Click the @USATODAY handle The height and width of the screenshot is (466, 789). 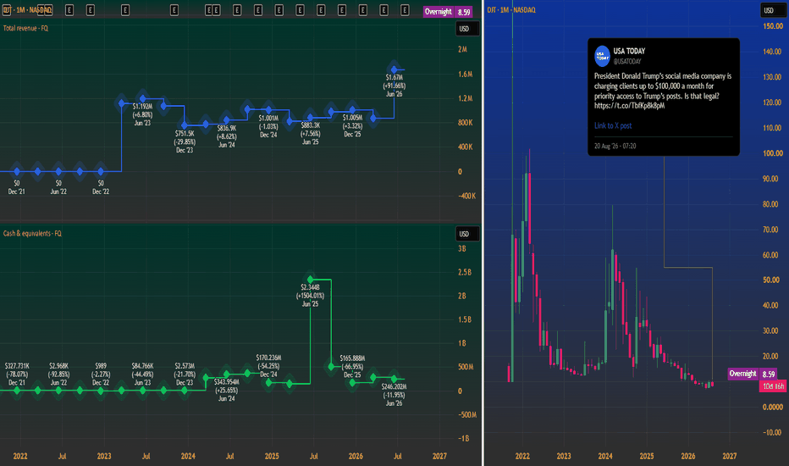click(x=627, y=62)
